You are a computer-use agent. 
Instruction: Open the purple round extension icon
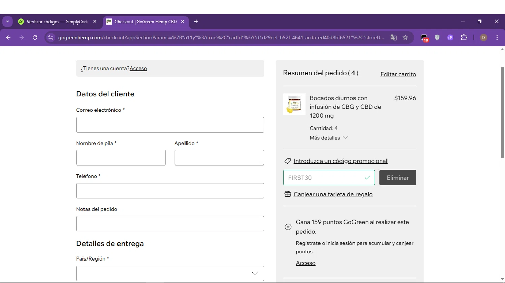(450, 37)
